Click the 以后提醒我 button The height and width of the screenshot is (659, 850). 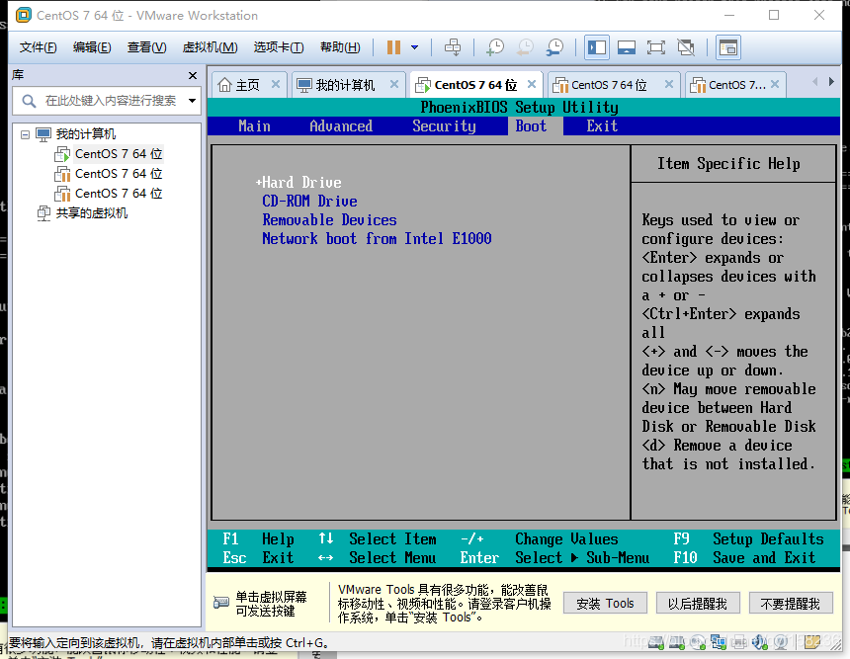697,604
